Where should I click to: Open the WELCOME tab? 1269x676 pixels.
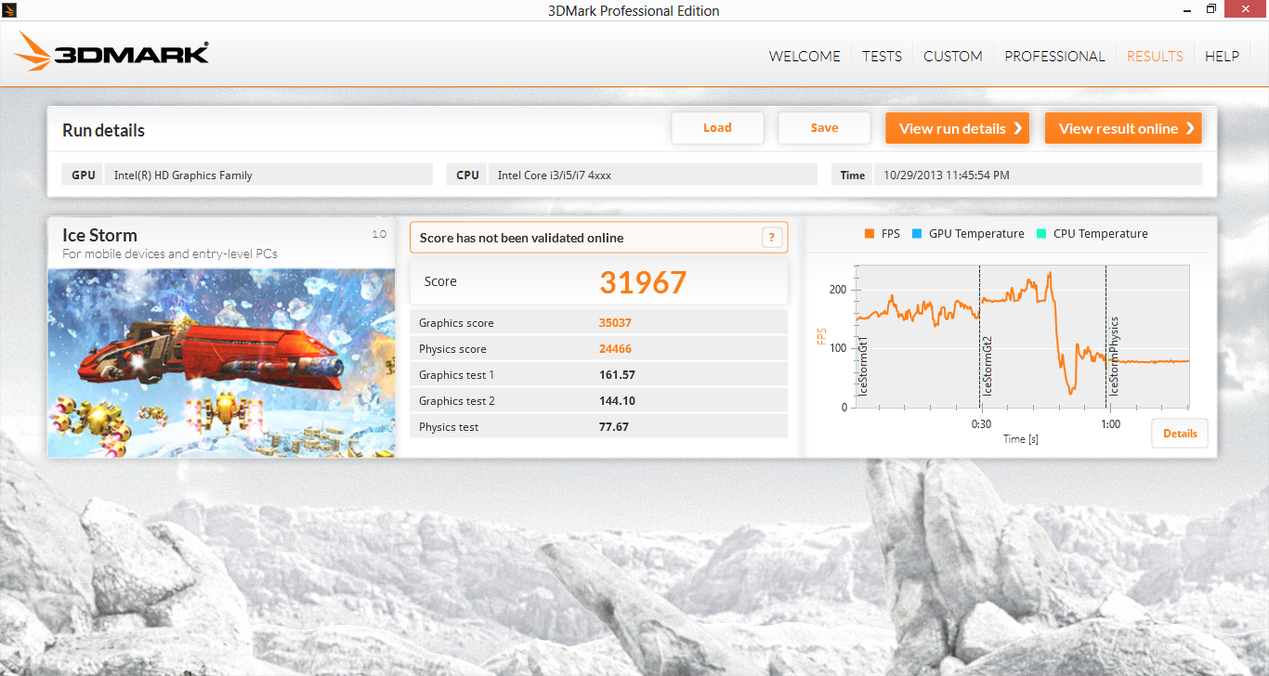pyautogui.click(x=805, y=57)
